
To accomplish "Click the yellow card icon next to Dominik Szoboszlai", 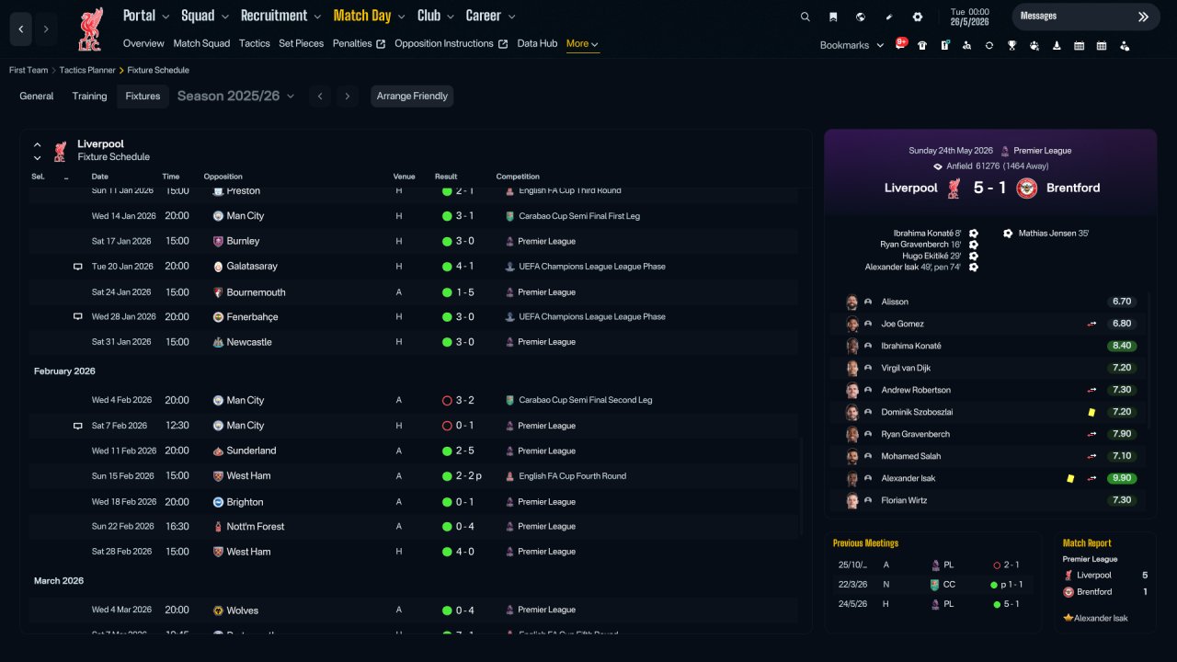I will pos(1091,412).
